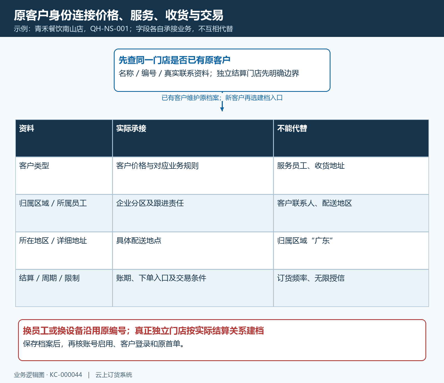444x383 pixels.
Task: Select the 所在地区 / 详细地址 cell
Action: tap(64, 251)
